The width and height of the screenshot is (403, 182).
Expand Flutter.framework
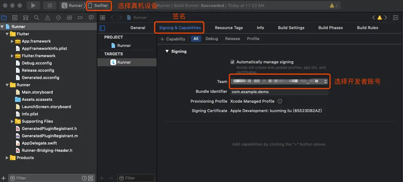[x=12, y=56]
